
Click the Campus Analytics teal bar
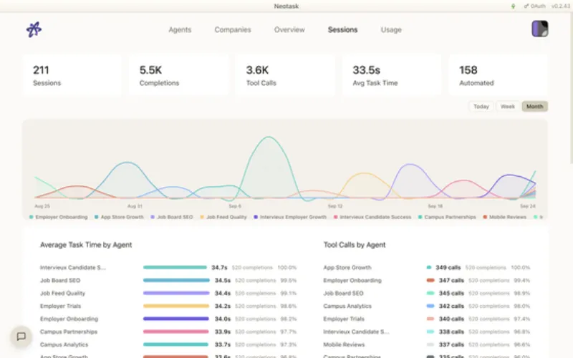click(x=175, y=344)
